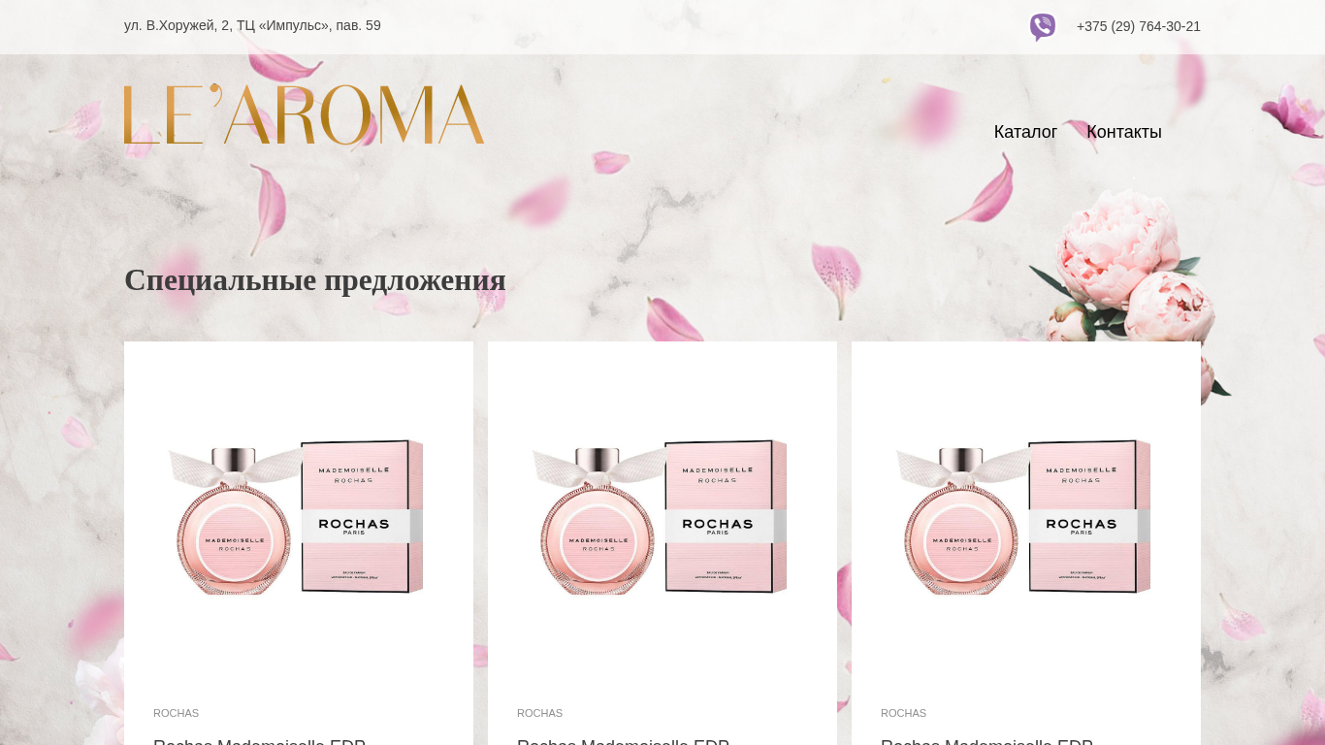Click the Специальные предложения heading

315,279
